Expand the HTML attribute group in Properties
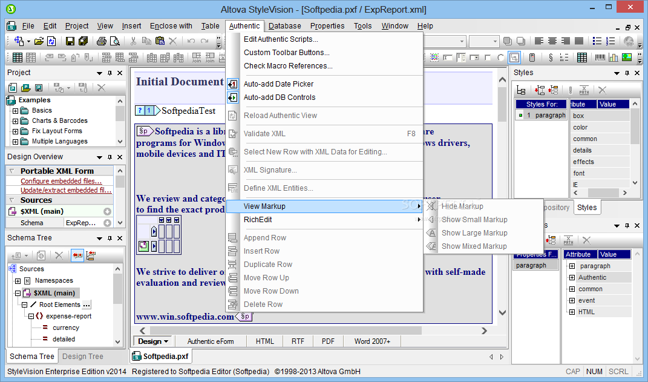This screenshot has height=382, width=648. [x=572, y=312]
